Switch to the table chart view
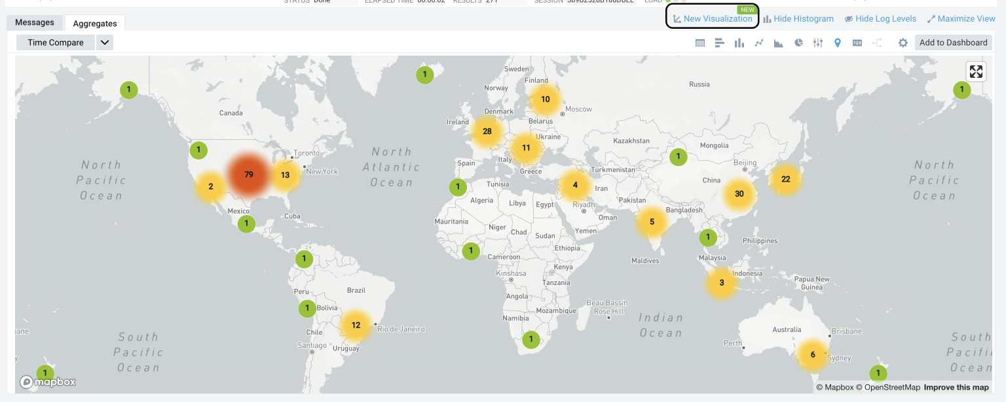Viewport: 1006px width, 402px height. [x=700, y=43]
